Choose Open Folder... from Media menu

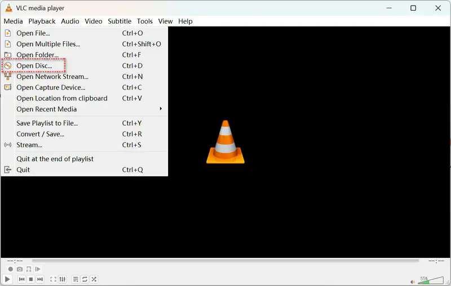click(x=85, y=55)
